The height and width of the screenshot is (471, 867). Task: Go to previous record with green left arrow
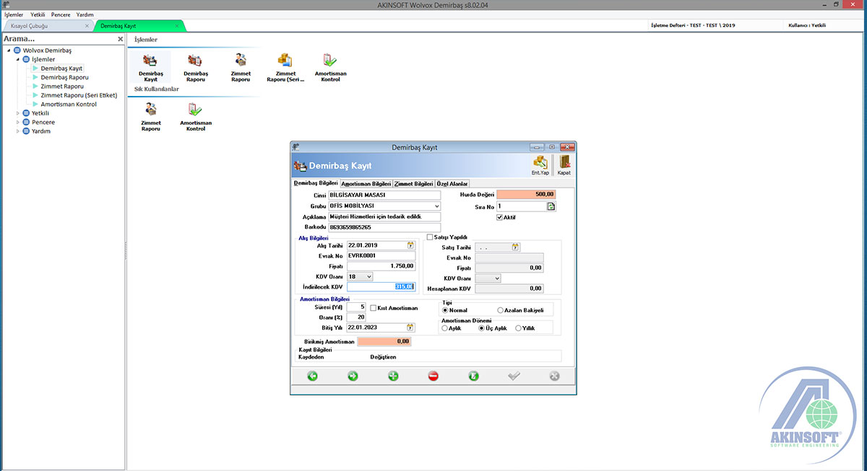pyautogui.click(x=312, y=376)
